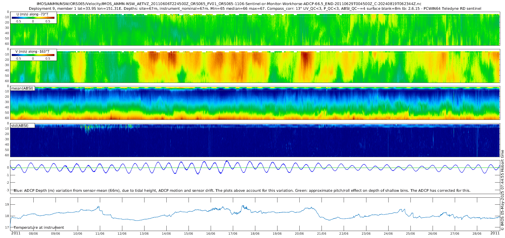The width and height of the screenshot is (505, 238).
Task: Click the 15/06 date tick label
Action: click(x=189, y=234)
